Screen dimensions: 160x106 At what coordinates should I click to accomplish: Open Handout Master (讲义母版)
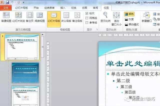click(x=66, y=17)
